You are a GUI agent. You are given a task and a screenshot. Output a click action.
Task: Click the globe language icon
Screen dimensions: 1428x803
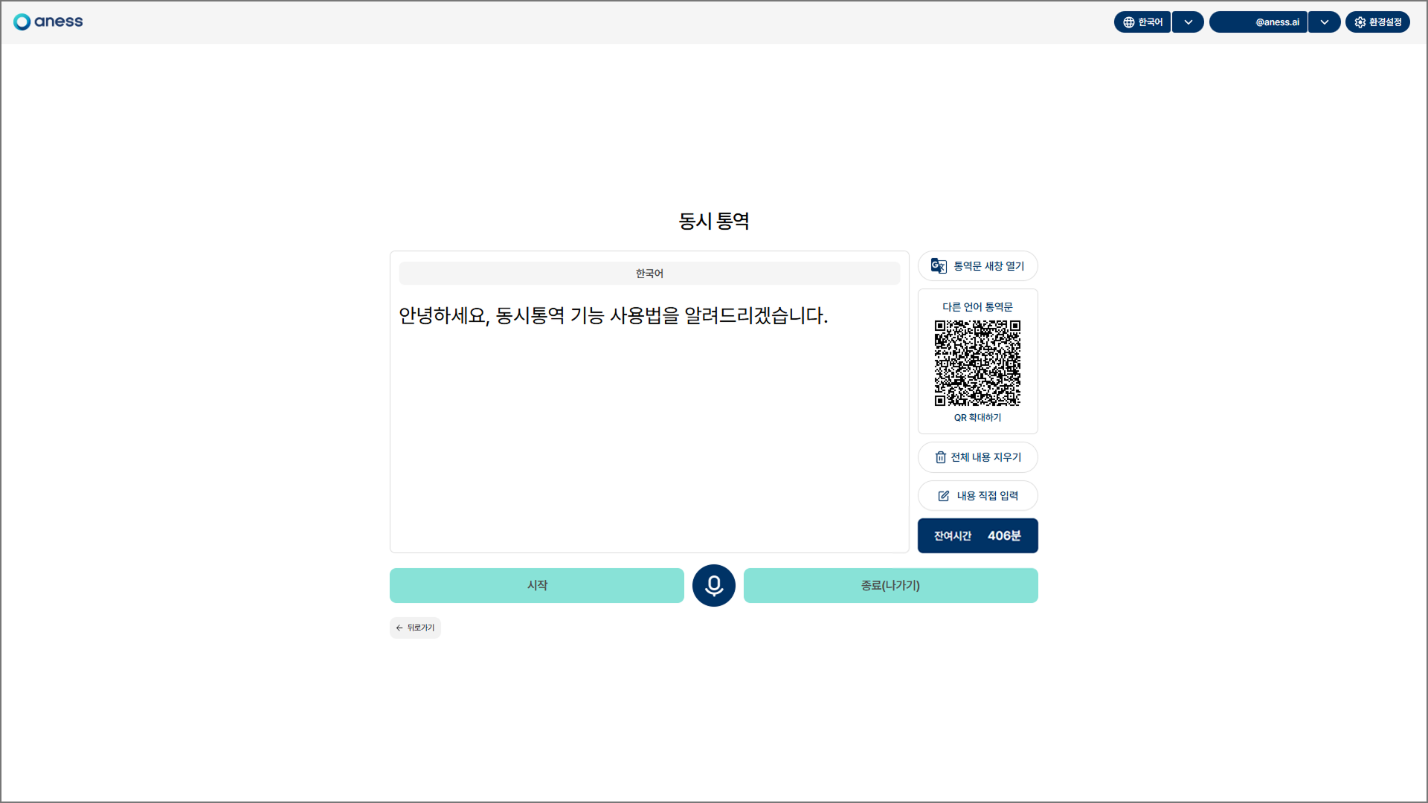[1128, 22]
